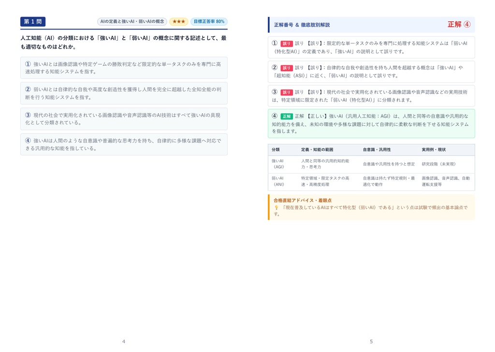
Task: Click the red 誤り badge in explanation ③
Action: click(x=286, y=92)
